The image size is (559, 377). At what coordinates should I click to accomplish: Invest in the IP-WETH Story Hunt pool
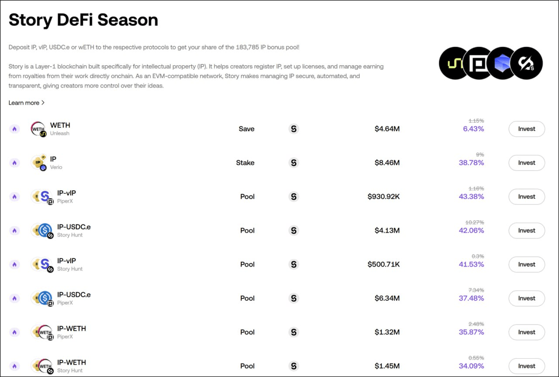526,366
